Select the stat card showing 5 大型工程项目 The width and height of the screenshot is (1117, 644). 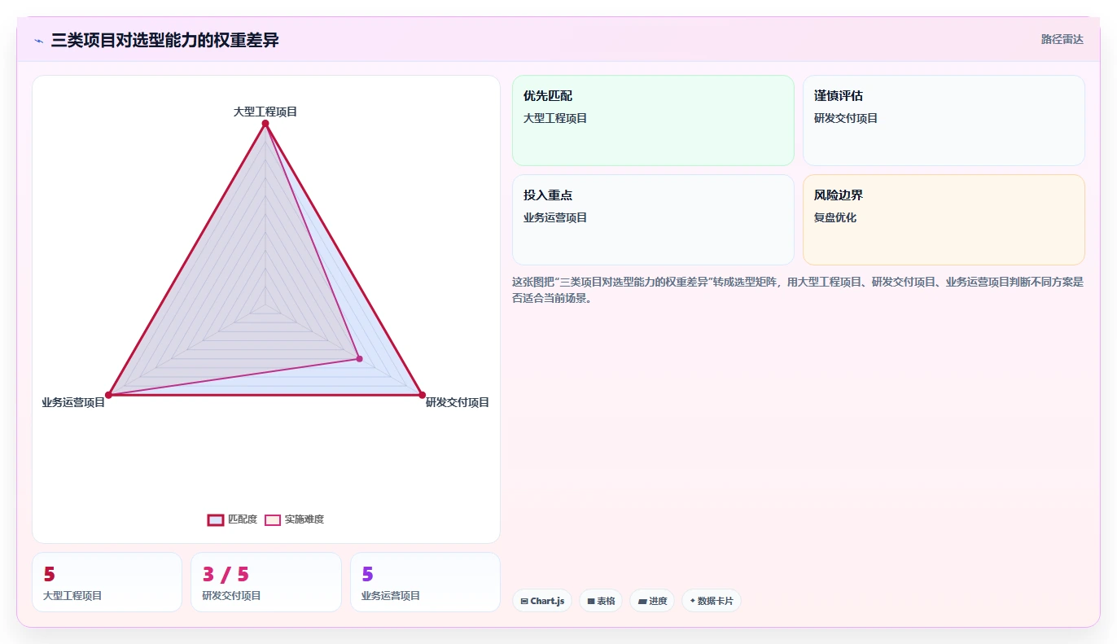click(107, 582)
